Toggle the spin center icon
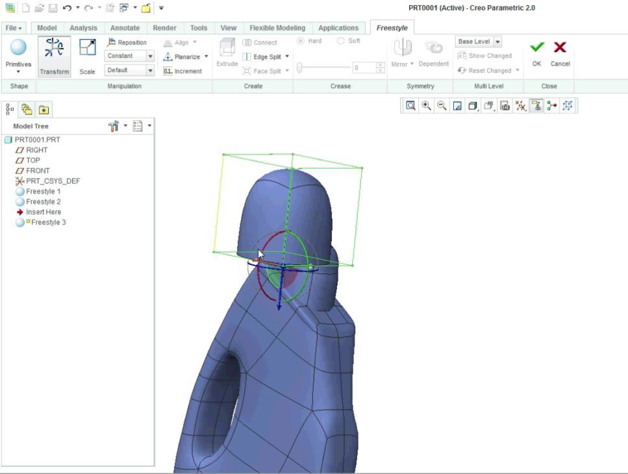This screenshot has width=628, height=474. (x=552, y=106)
